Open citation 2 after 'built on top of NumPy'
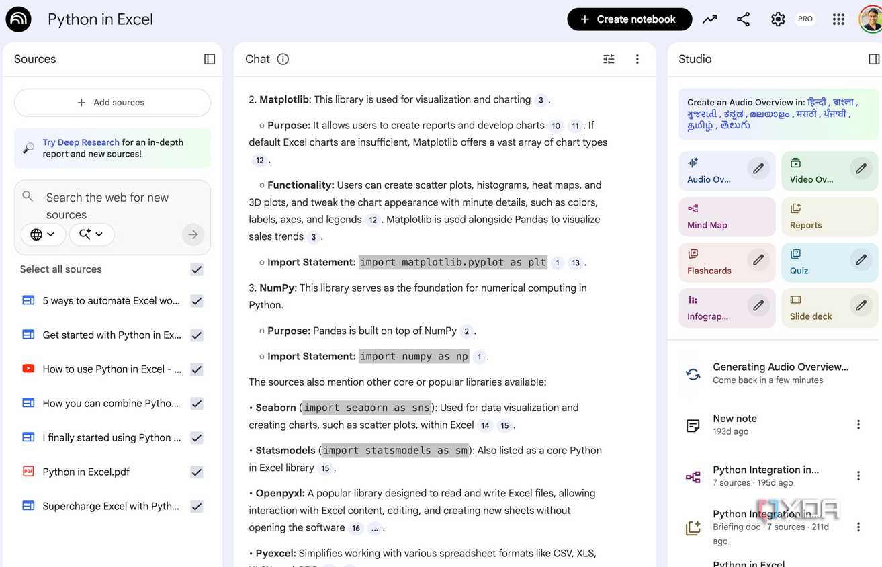 pos(467,331)
